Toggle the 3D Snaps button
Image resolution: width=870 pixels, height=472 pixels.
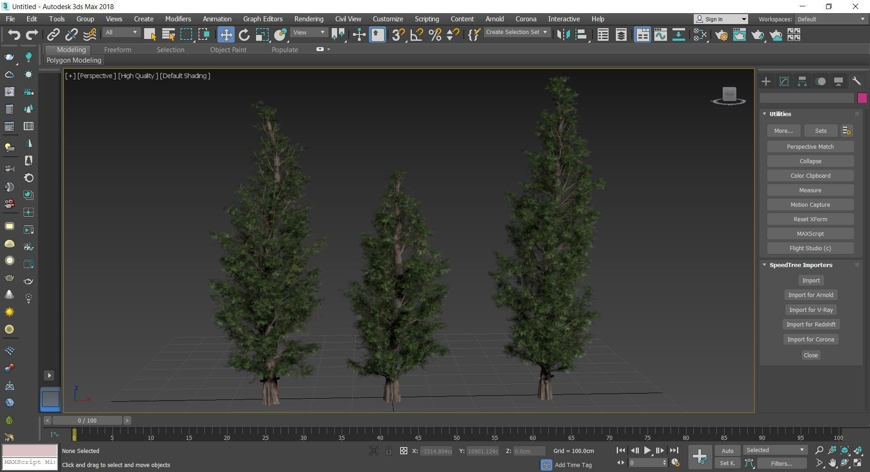pos(398,34)
